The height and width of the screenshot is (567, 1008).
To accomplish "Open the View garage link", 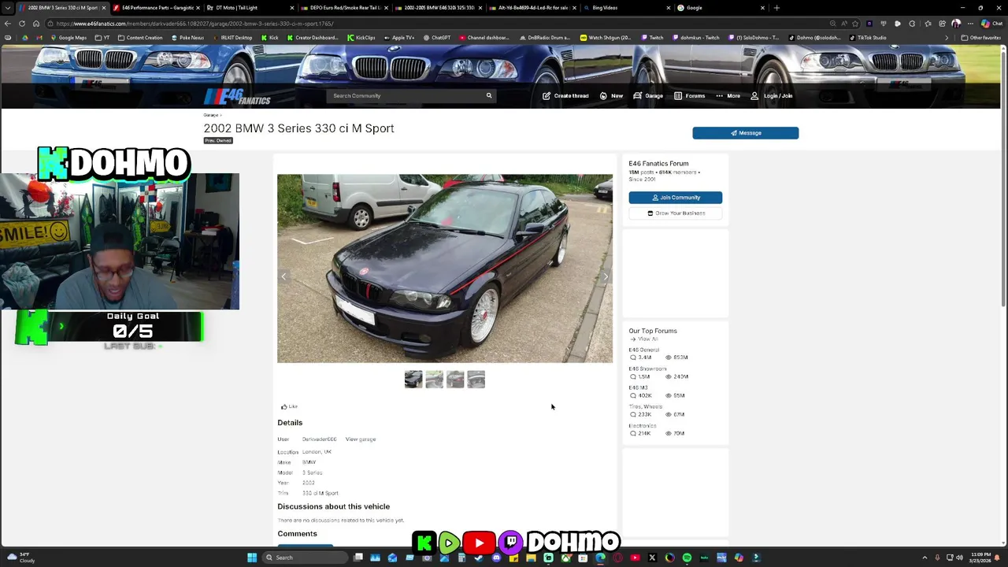I will point(361,439).
